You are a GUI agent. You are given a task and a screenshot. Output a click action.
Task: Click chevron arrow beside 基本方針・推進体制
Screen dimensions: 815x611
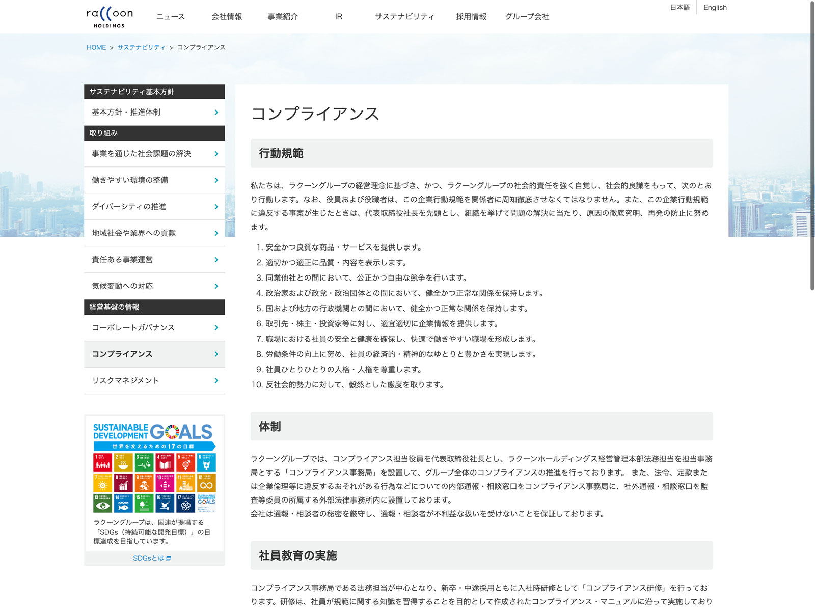[x=216, y=113]
